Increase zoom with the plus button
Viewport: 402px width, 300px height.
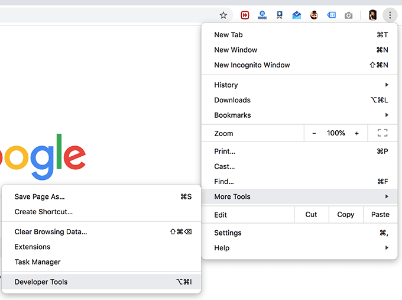click(356, 134)
